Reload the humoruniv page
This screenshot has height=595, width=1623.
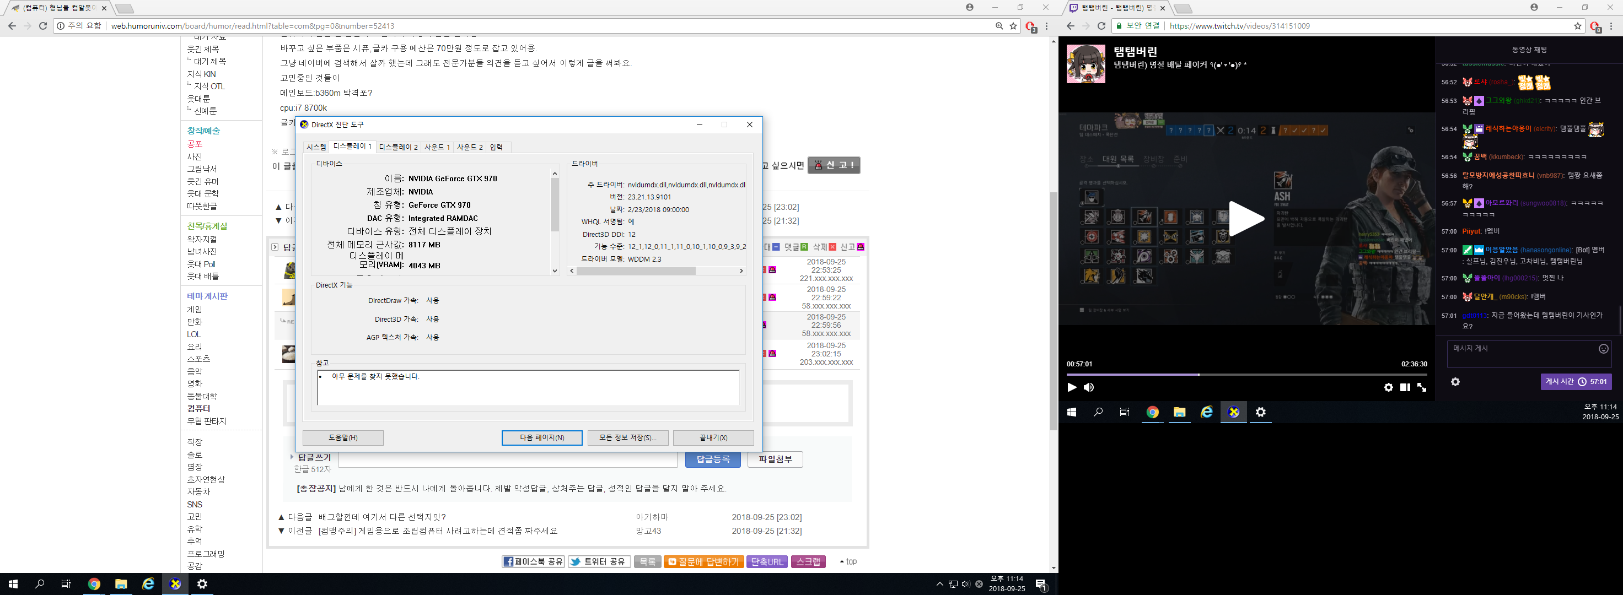tap(43, 26)
